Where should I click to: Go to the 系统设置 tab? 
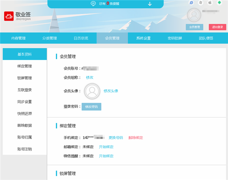143,38
